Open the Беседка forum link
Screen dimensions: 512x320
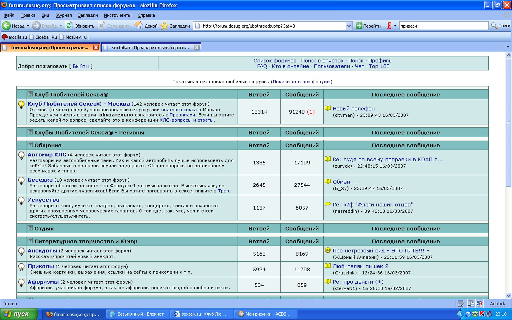(x=40, y=180)
